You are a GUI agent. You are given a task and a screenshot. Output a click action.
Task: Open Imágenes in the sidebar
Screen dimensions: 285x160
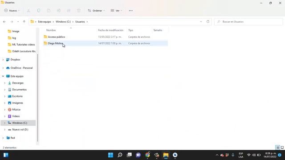coord(17,103)
